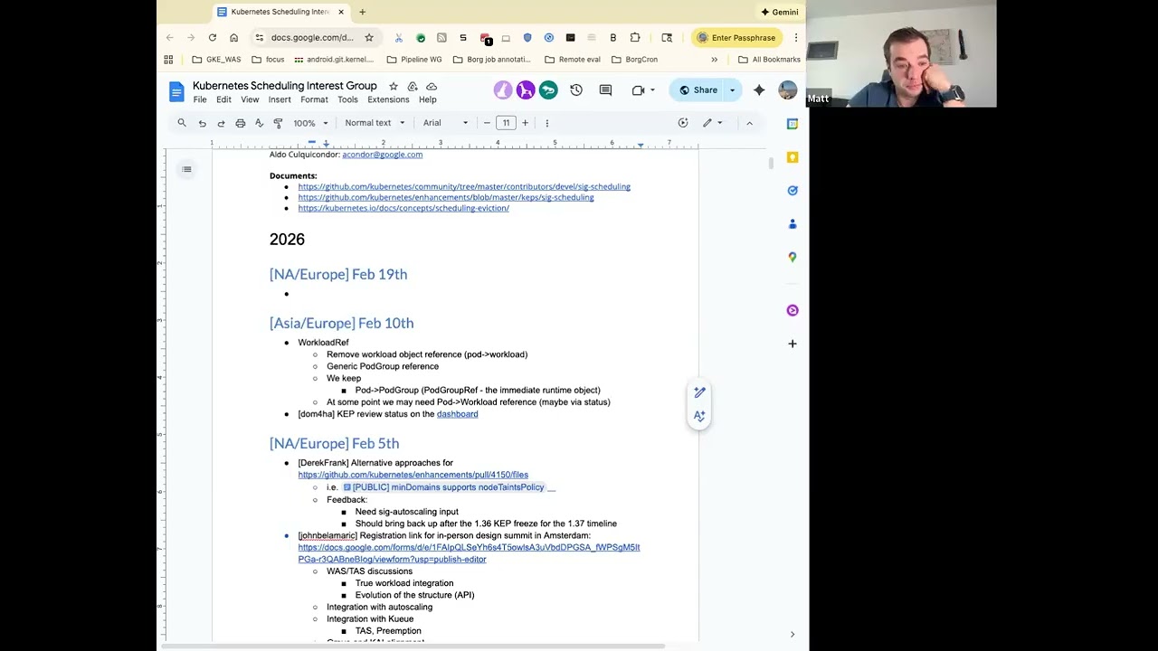Viewport: 1158px width, 651px height.
Task: Follow the dashboard link
Action: click(458, 414)
